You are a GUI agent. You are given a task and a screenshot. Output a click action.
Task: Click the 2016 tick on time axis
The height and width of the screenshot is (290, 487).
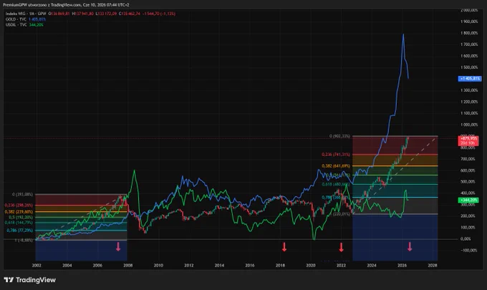pyautogui.click(x=250, y=266)
